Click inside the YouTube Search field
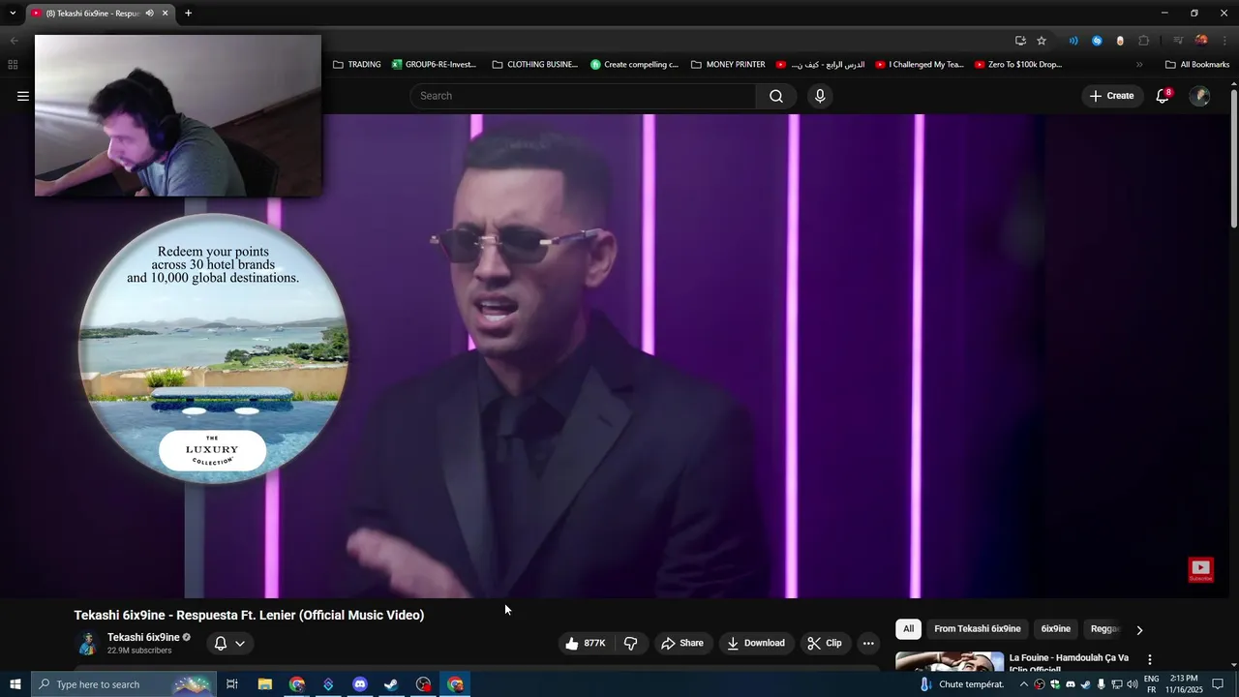 click(584, 96)
